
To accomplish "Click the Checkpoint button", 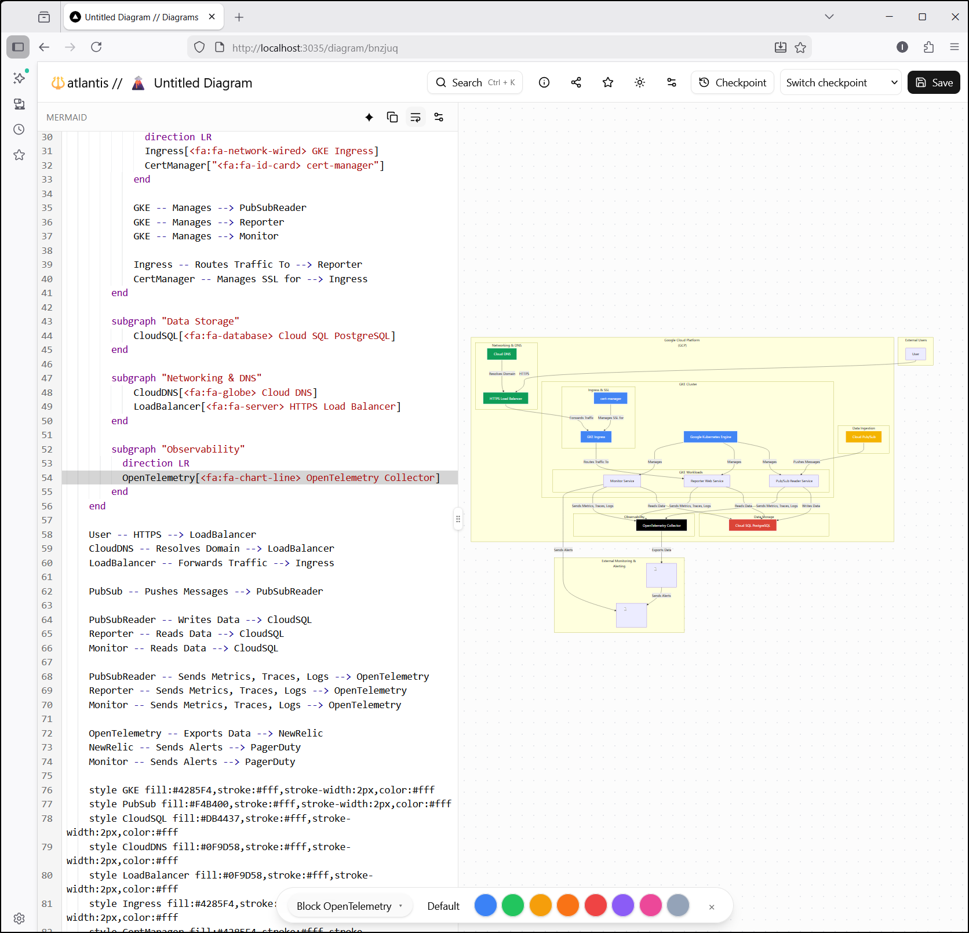I will click(x=733, y=83).
